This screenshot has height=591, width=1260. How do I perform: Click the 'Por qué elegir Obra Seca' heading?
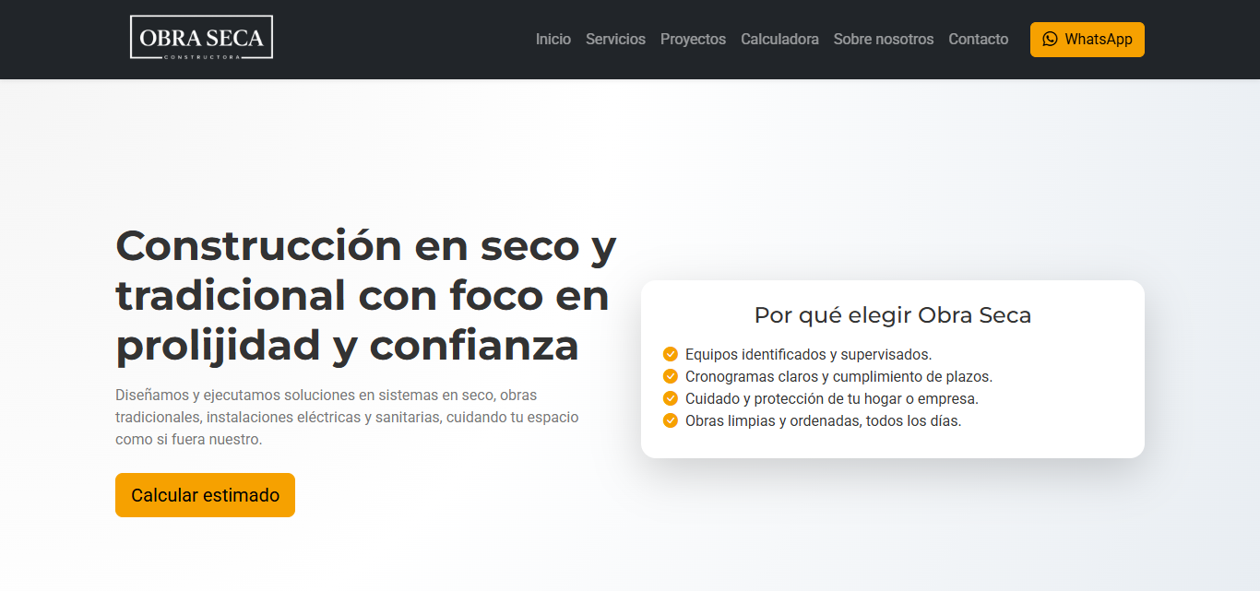pos(892,314)
